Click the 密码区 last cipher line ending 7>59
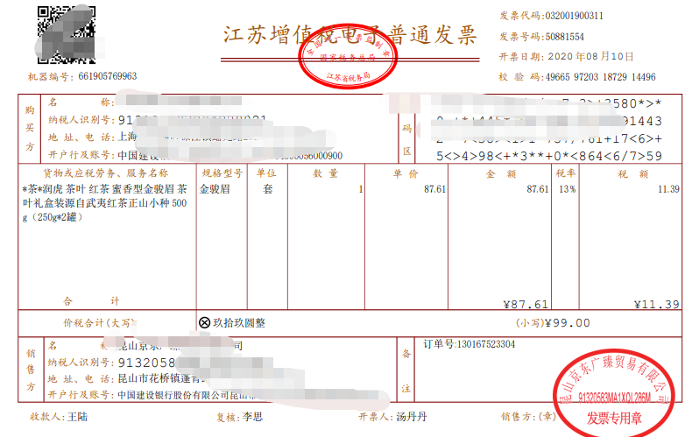Screen dimensions: 692x437 [549, 156]
